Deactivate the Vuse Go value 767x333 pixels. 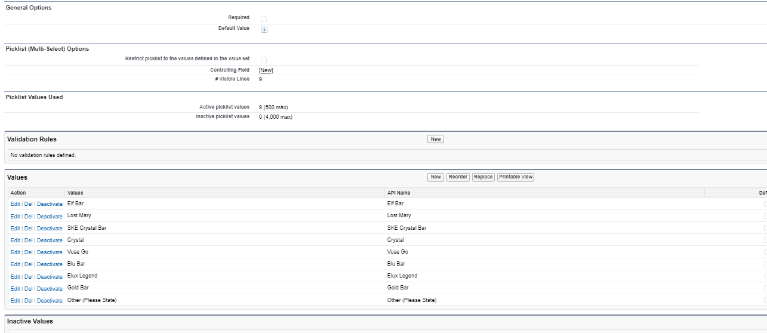(50, 252)
